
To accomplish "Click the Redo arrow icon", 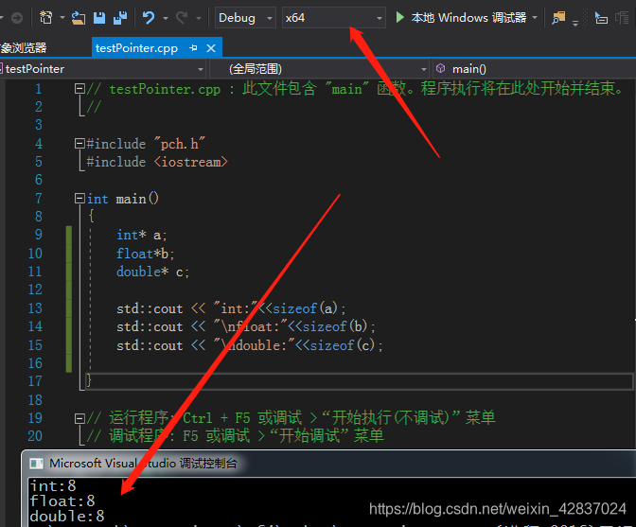I will click(x=182, y=18).
